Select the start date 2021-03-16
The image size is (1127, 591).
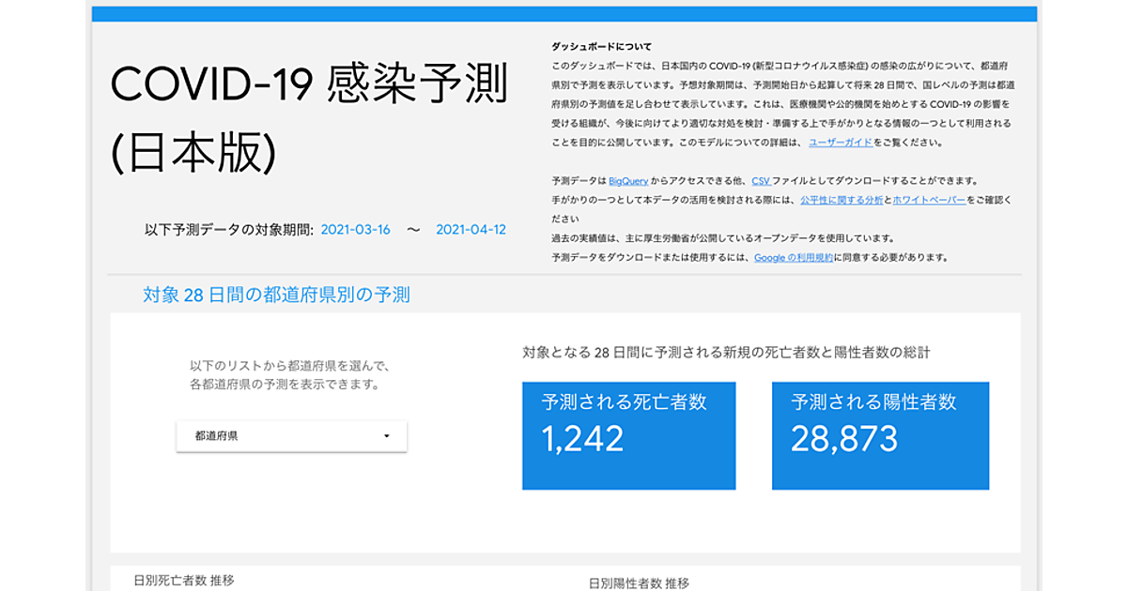pyautogui.click(x=355, y=230)
